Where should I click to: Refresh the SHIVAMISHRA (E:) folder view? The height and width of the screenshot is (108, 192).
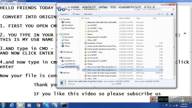138,9
